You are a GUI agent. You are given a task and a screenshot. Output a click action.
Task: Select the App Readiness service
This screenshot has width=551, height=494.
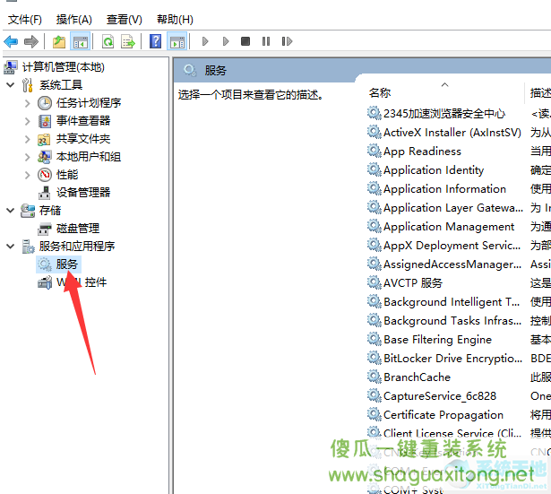422,152
